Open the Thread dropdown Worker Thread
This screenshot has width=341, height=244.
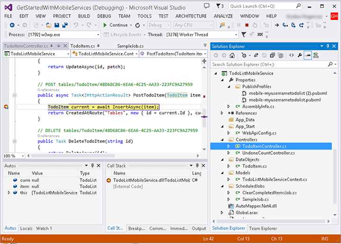[x=202, y=35]
